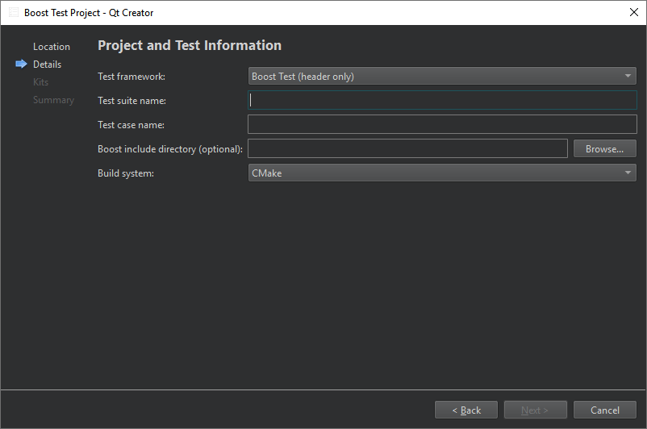The width and height of the screenshot is (647, 429).
Task: Click the Next button
Action: (x=535, y=410)
